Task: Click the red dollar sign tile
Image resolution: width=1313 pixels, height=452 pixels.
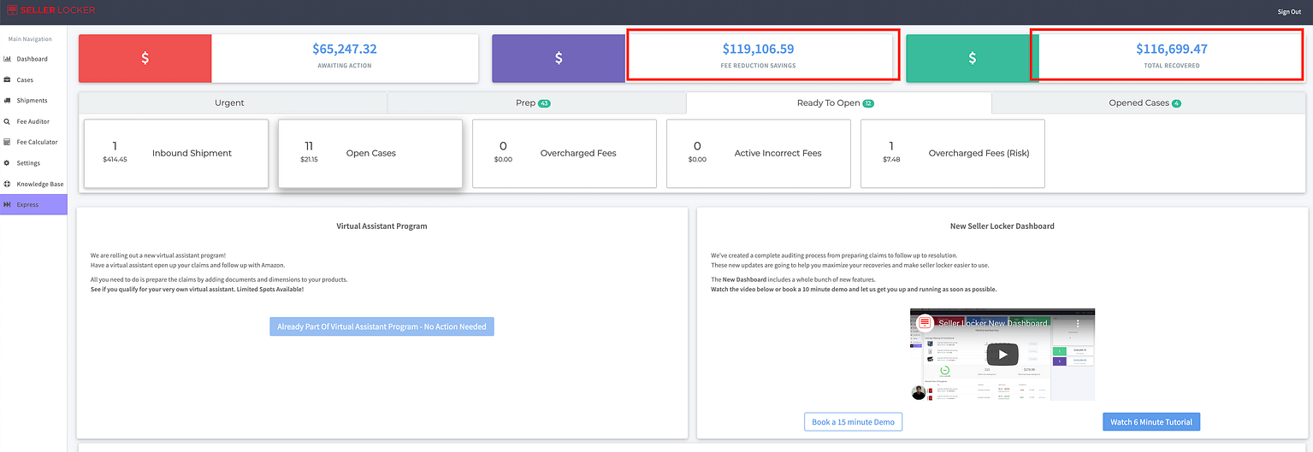Action: [x=145, y=58]
